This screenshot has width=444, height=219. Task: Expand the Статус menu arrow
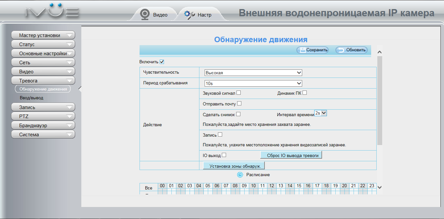click(x=70, y=44)
